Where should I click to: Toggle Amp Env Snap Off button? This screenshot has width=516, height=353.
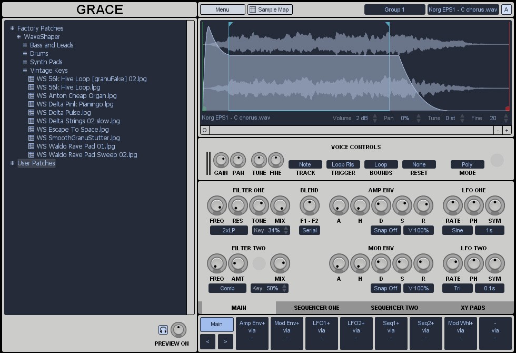(x=385, y=230)
